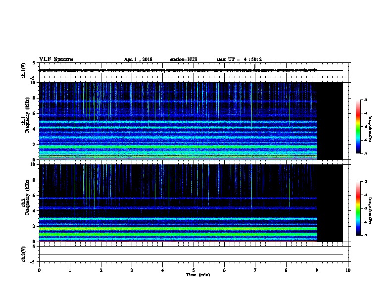Click the ch.2 spectrogram color scale bar
The image size is (392, 303).
point(358,208)
